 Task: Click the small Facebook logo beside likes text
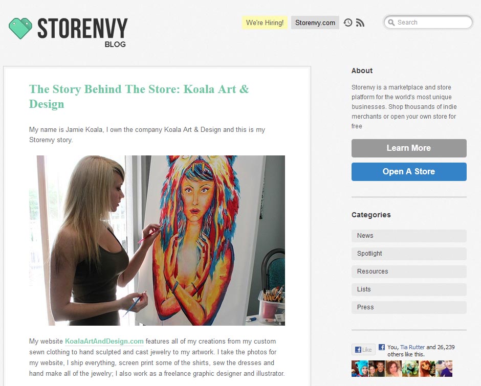(382, 347)
